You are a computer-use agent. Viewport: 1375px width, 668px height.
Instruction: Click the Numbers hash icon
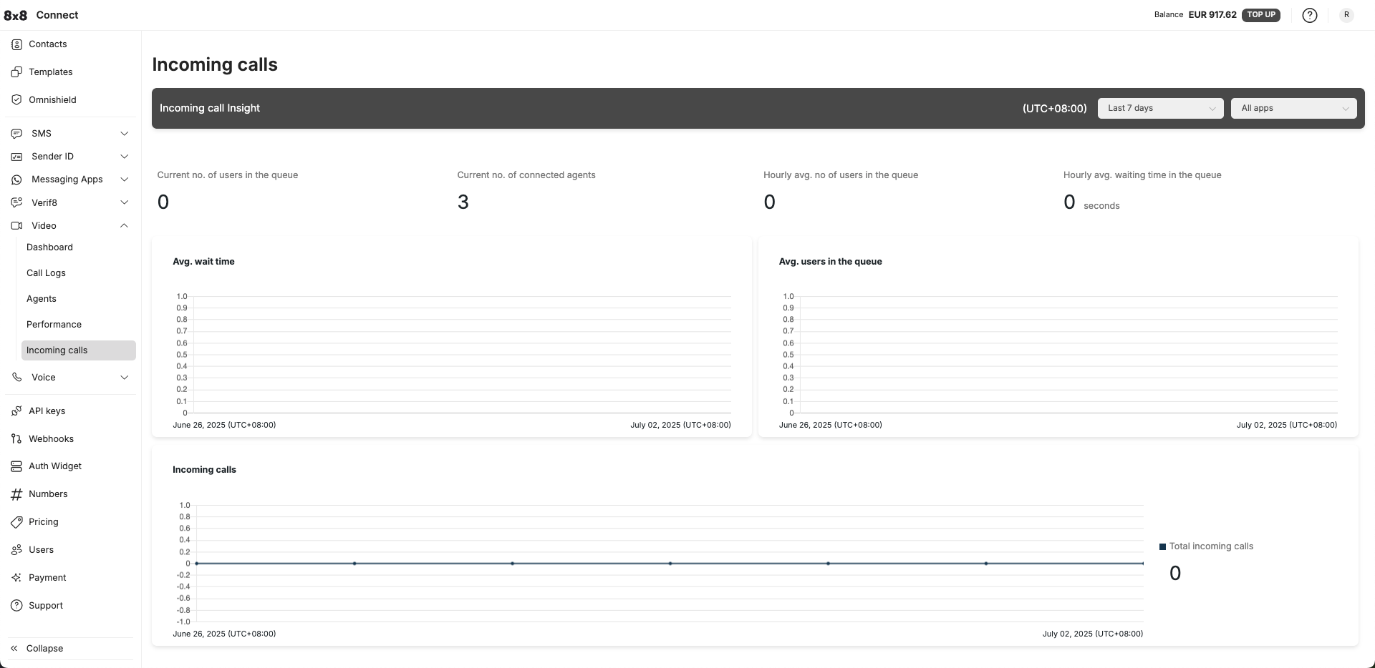[x=16, y=494]
